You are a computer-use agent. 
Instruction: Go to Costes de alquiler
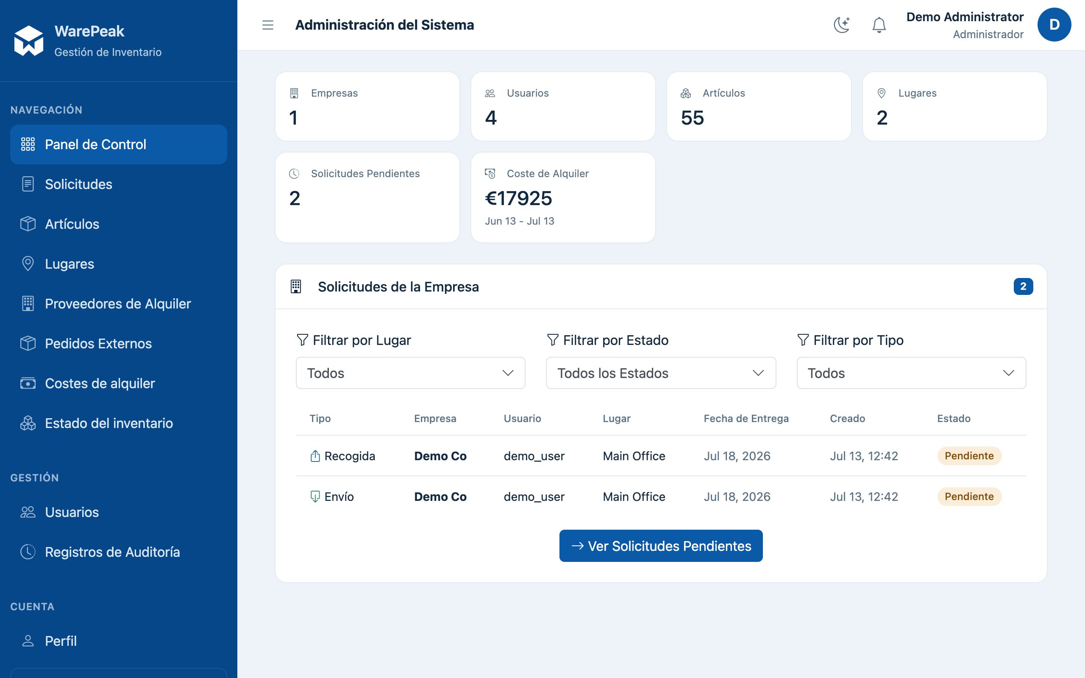pos(118,383)
